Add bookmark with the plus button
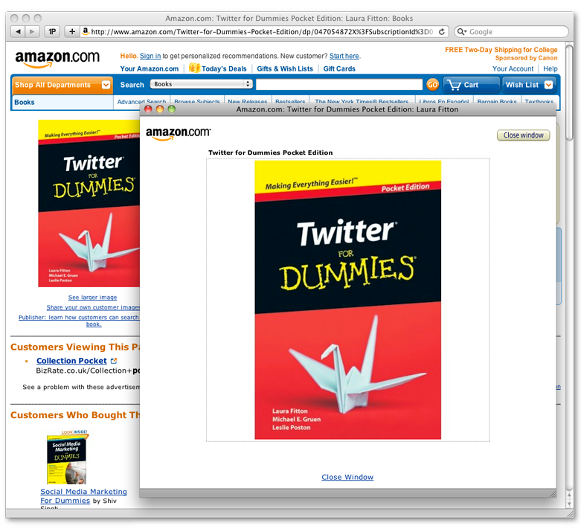This screenshot has height=529, width=581. pyautogui.click(x=72, y=31)
